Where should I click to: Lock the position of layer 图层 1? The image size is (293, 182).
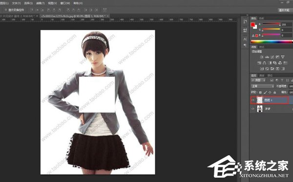(x=270, y=92)
